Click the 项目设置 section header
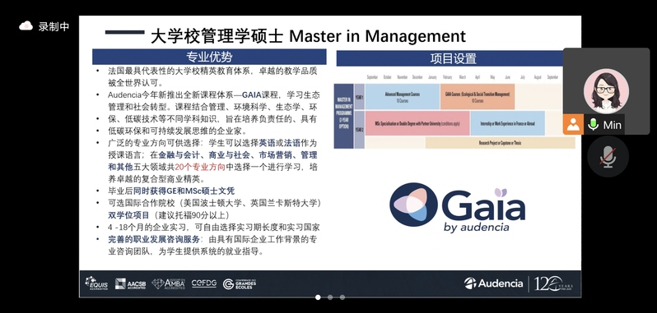This screenshot has width=657, height=313. tap(450, 58)
